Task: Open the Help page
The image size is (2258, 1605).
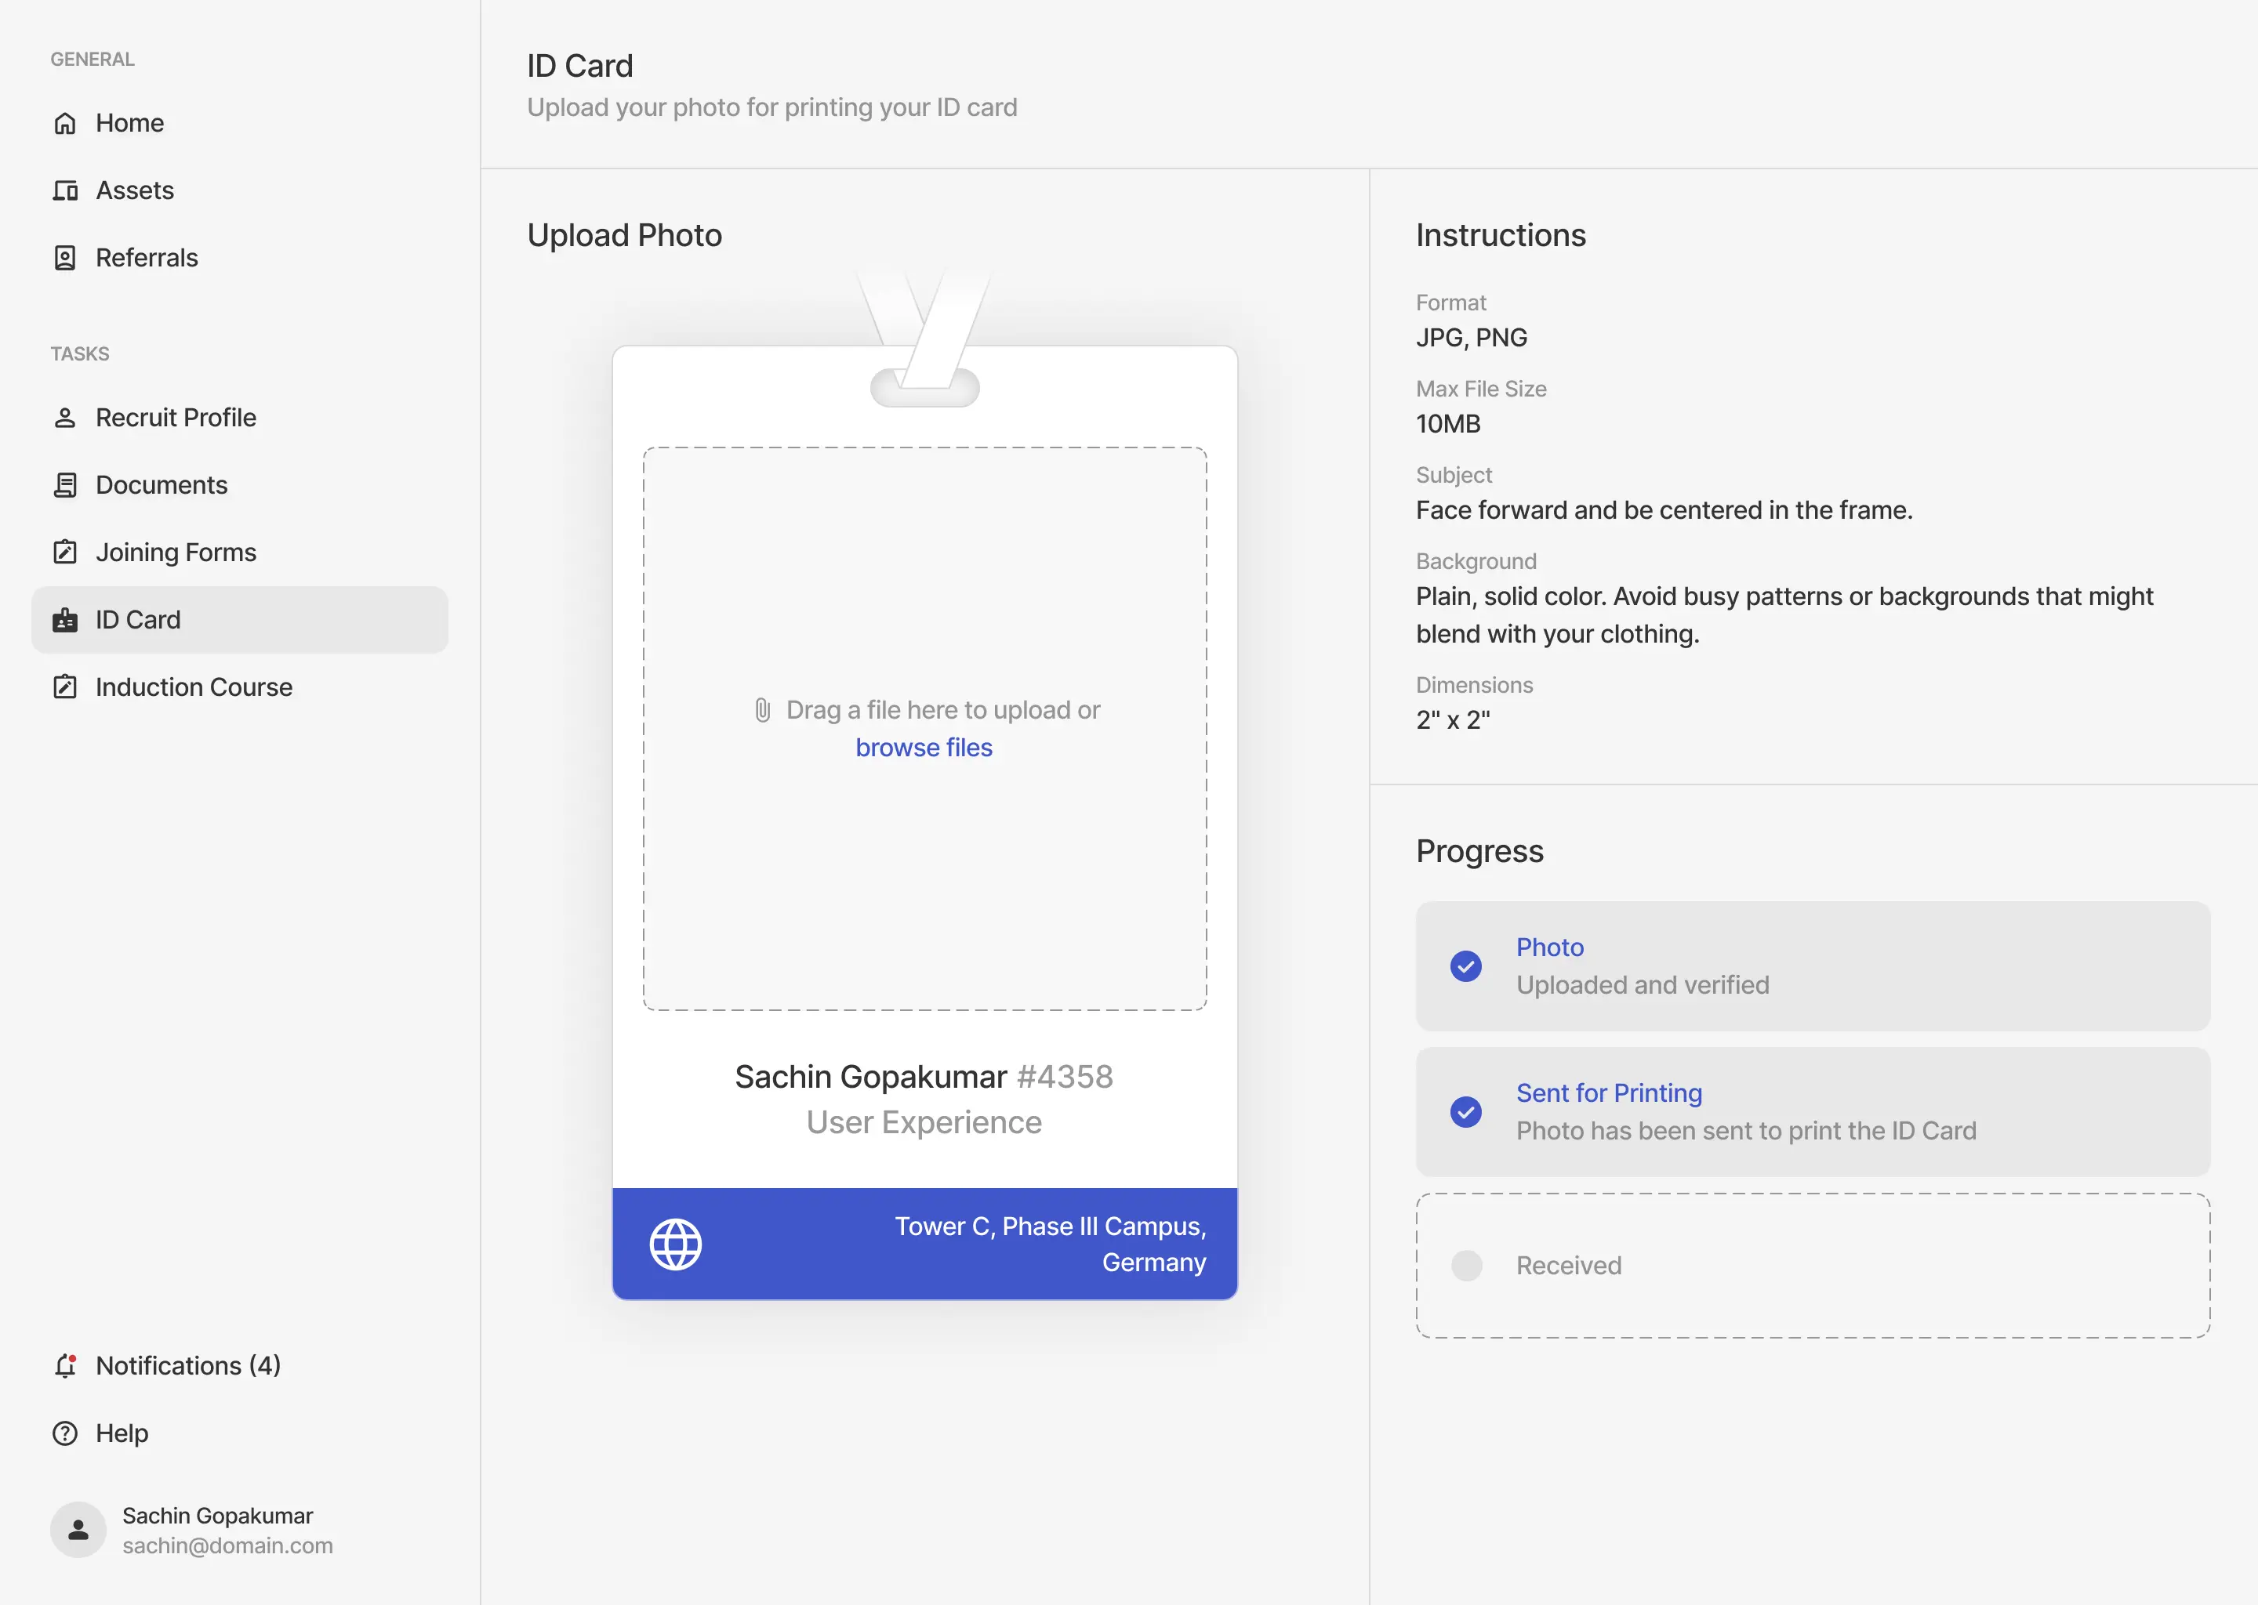Action: click(x=240, y=1433)
